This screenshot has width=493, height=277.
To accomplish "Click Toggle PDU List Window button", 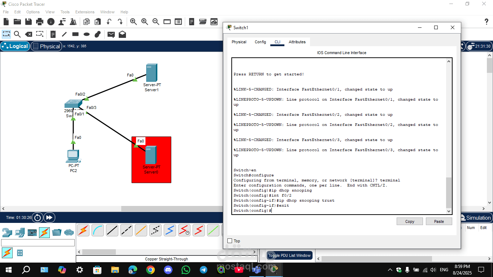I will click(x=289, y=255).
